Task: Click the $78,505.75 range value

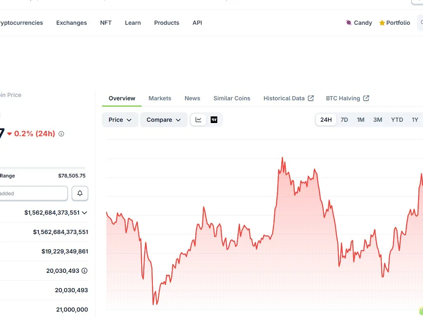Action: point(72,176)
